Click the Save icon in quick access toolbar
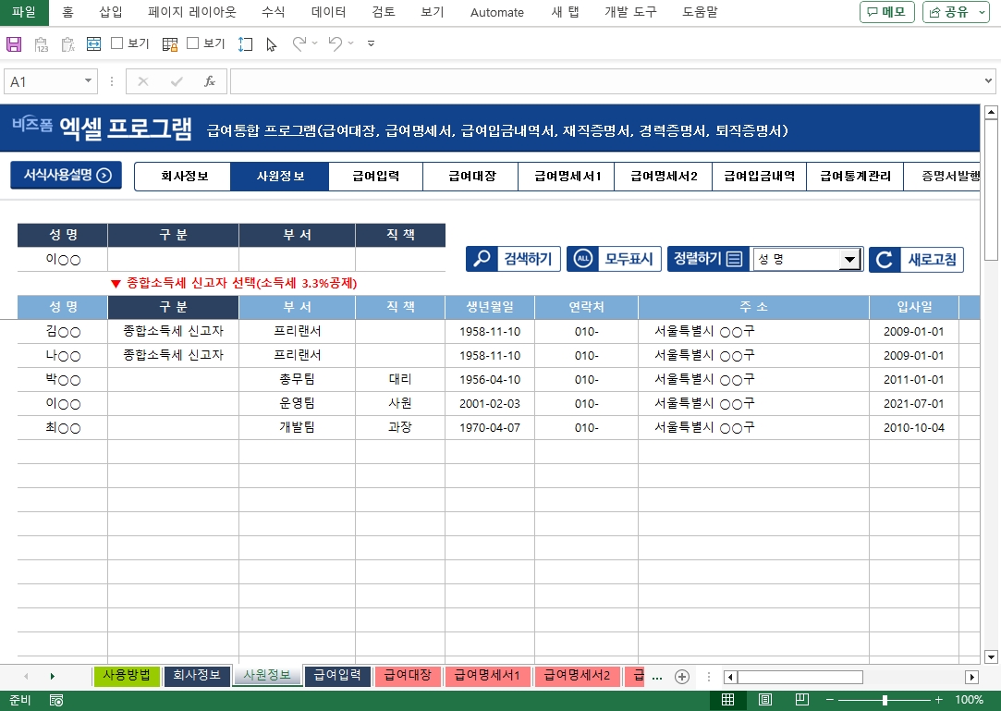 [14, 43]
